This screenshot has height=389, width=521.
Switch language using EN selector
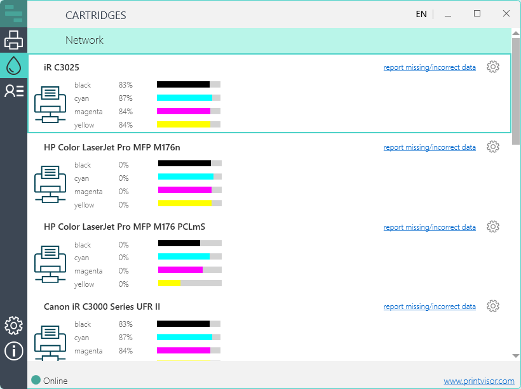(x=421, y=14)
